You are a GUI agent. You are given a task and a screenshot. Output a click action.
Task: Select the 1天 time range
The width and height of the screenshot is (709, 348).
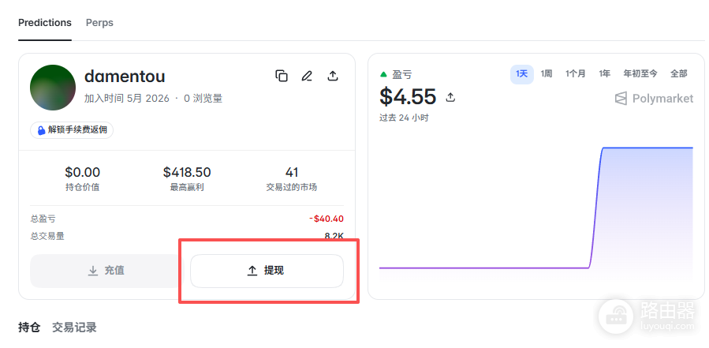coord(522,73)
